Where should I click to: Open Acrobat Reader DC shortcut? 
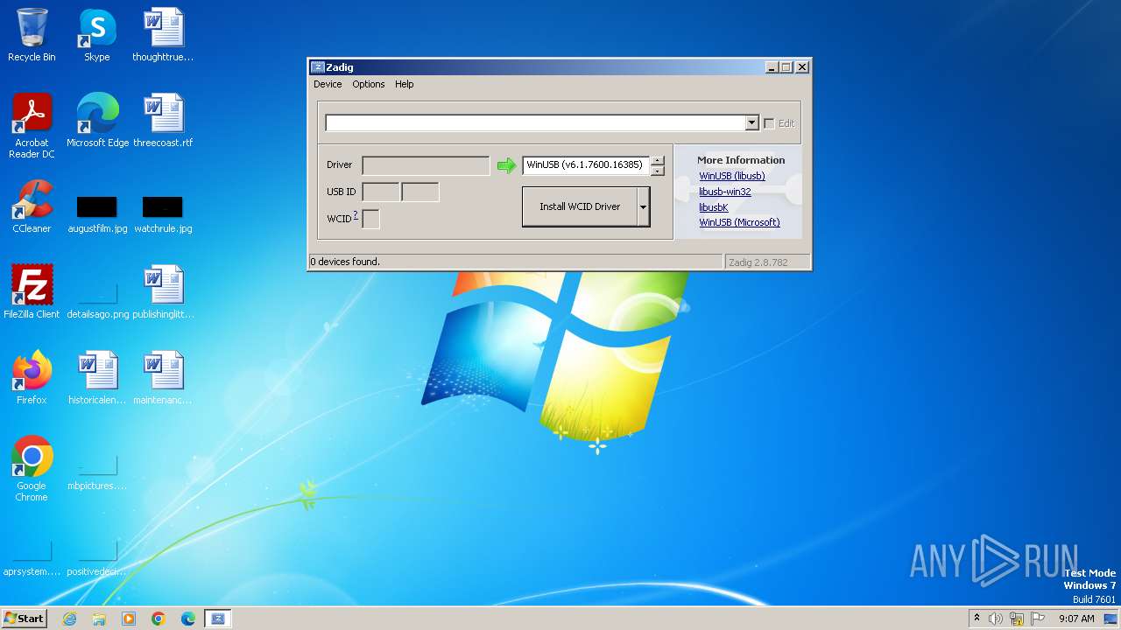(32, 126)
